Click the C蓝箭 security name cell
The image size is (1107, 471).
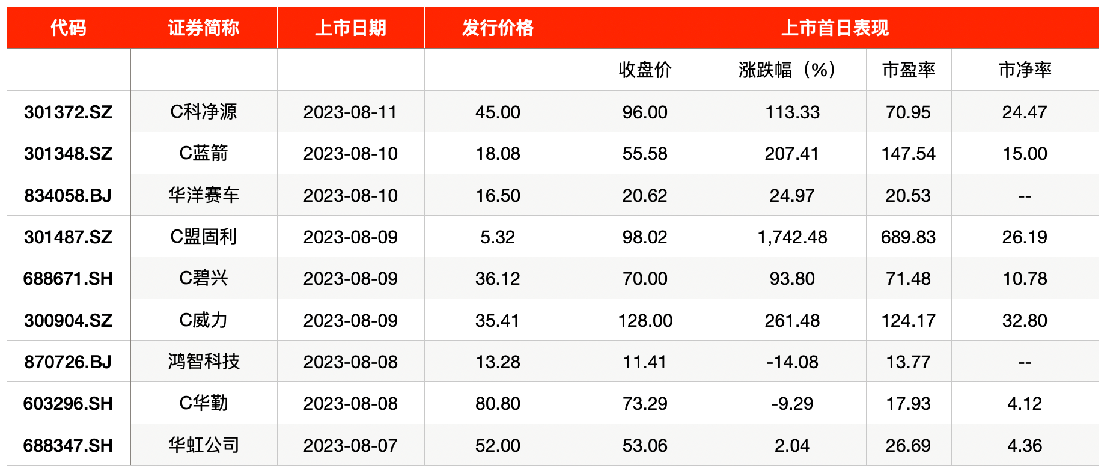click(203, 153)
